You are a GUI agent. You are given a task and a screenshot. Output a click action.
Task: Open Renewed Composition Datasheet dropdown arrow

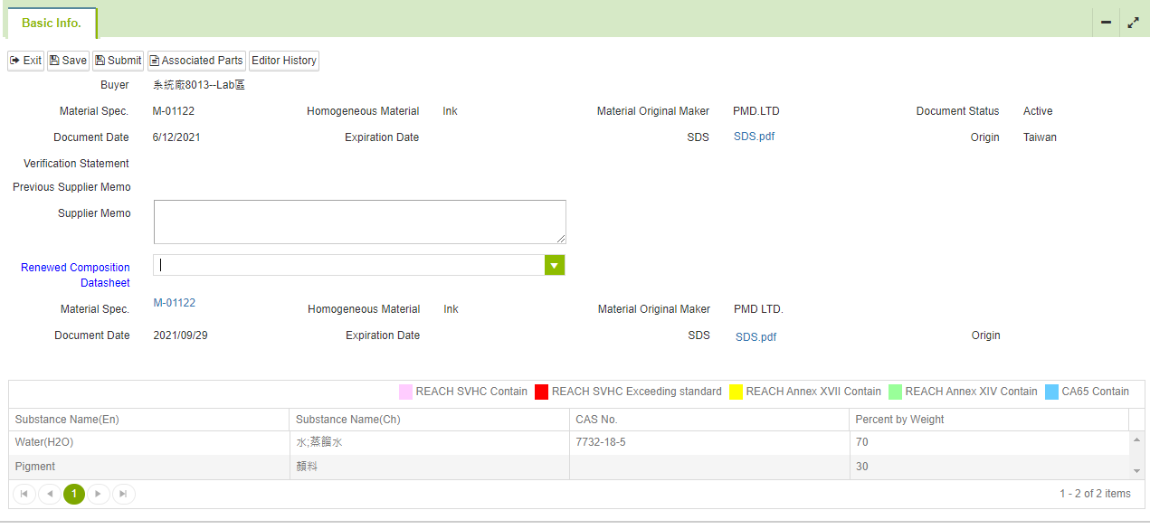[555, 265]
